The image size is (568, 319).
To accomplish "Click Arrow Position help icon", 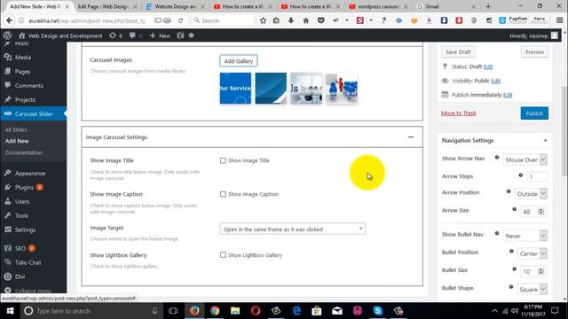I will pyautogui.click(x=509, y=191).
